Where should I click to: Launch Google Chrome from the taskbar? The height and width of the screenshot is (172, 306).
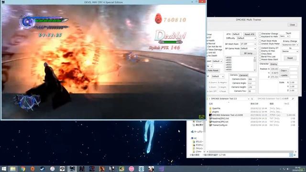pyautogui.click(x=23, y=169)
